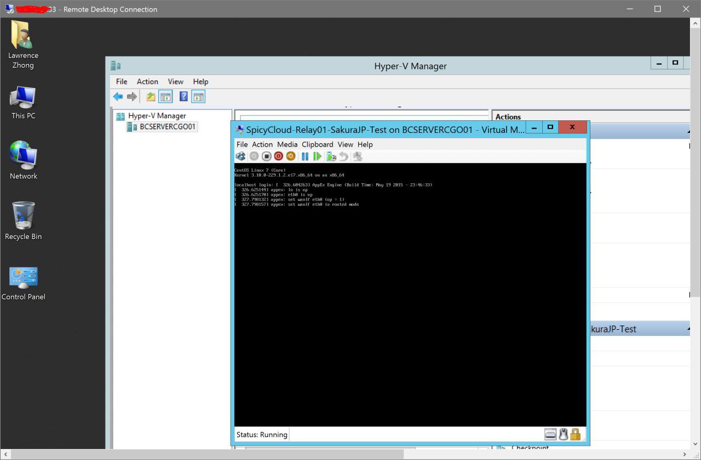Create a checkpoint using the toolbar icon
This screenshot has width=701, height=460.
click(331, 156)
